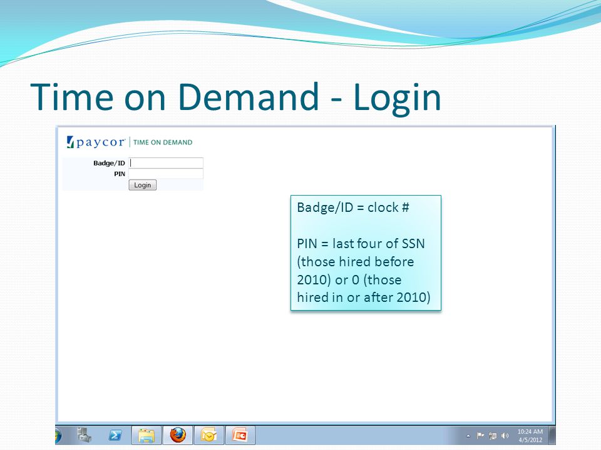Open Action Center flag icon
Viewport: 601px width, 450px height.
[x=480, y=436]
